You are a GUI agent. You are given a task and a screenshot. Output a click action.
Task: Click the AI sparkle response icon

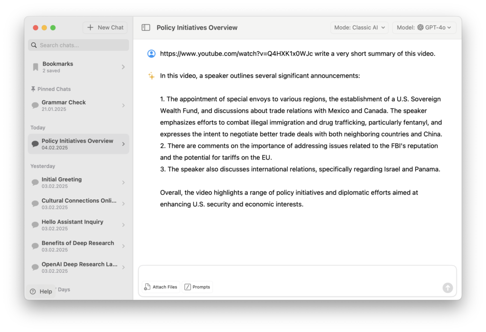coord(151,76)
